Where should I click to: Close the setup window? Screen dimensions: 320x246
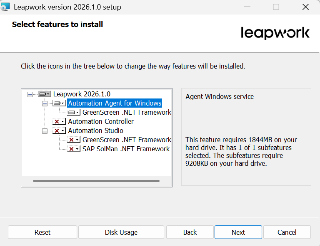[305, 7]
